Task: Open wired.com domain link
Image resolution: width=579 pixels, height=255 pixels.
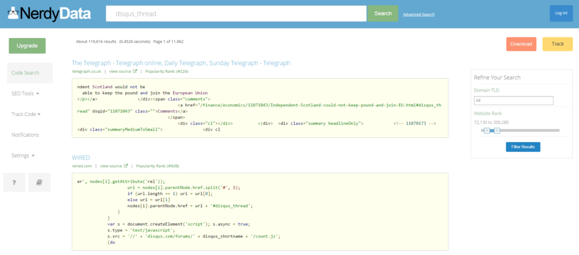Action: pyautogui.click(x=82, y=166)
